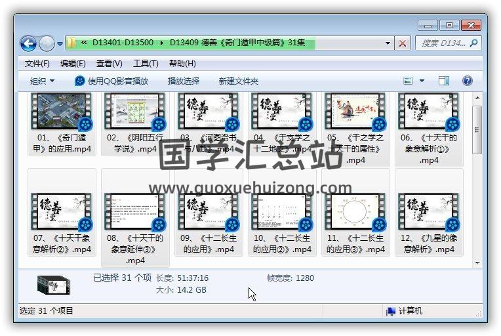This screenshot has width=501, height=336.
Task: Click the red X stop button
Action: coord(403,43)
